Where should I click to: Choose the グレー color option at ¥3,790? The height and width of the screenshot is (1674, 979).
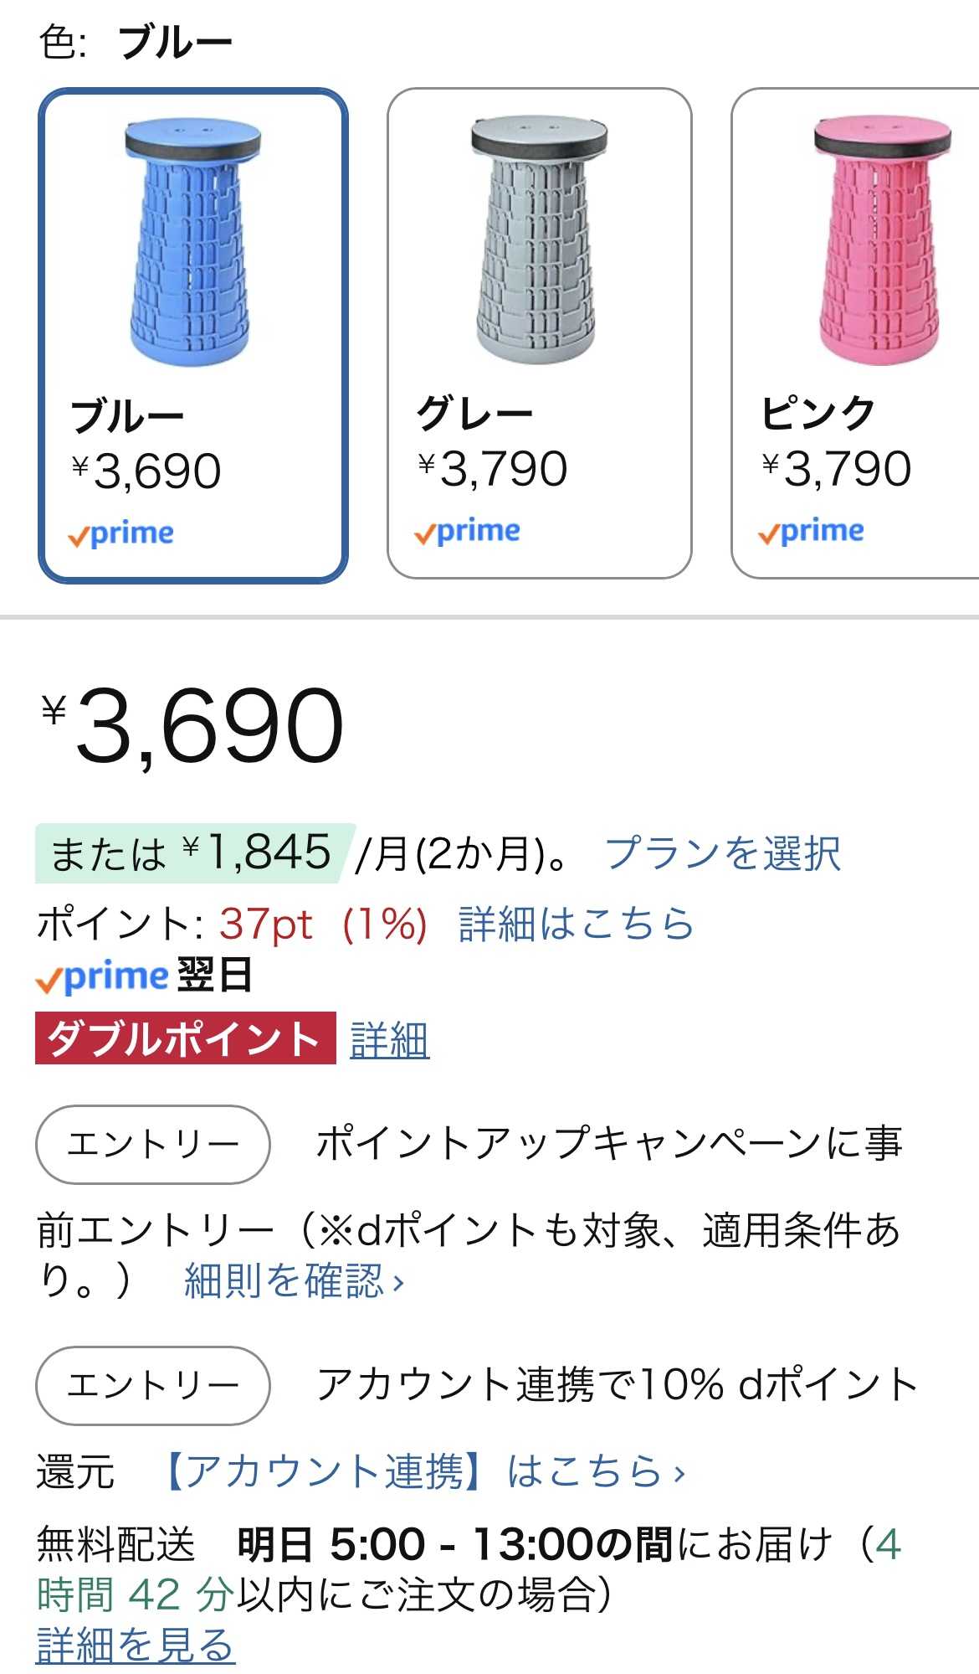pos(539,333)
